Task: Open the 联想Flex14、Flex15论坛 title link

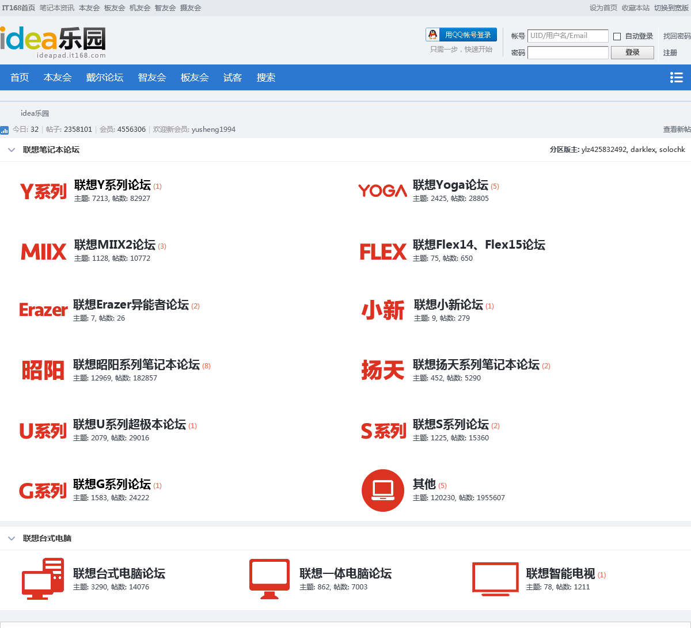Action: (x=479, y=245)
